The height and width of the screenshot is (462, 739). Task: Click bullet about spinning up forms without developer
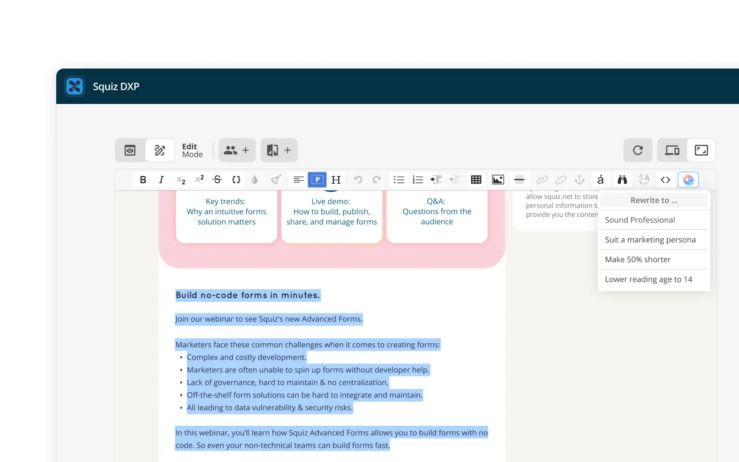308,370
